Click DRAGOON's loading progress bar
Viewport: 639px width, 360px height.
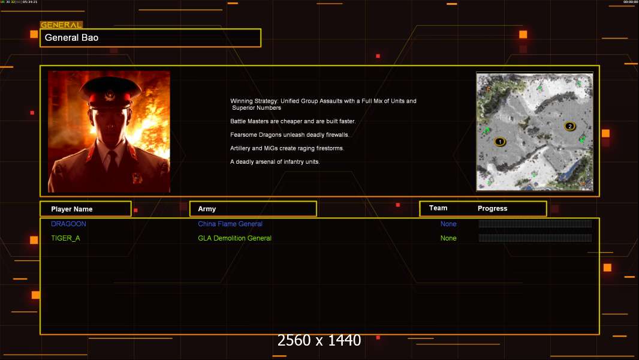pyautogui.click(x=535, y=224)
